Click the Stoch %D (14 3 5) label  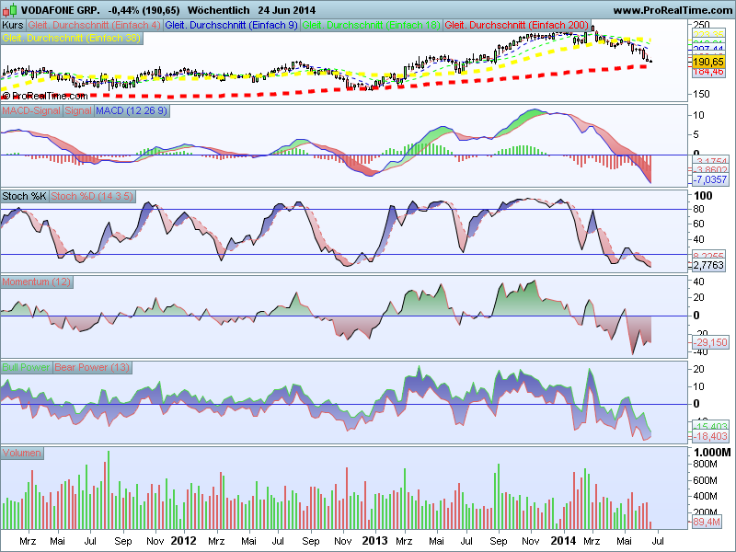[92, 196]
